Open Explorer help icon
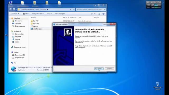The height and width of the screenshot is (95, 169). [x=104, y=14]
